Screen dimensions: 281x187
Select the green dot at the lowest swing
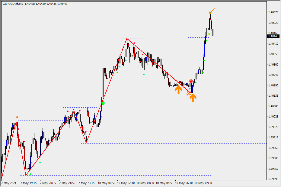click(x=30, y=174)
